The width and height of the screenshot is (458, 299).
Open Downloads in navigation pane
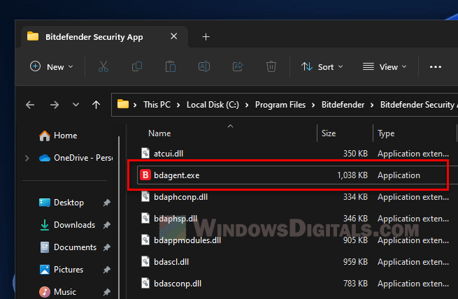(x=67, y=225)
